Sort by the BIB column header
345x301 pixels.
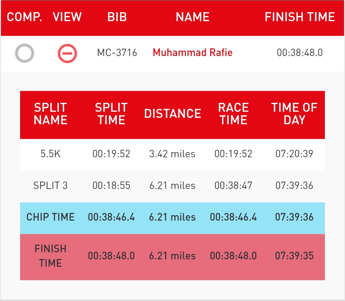pos(117,17)
